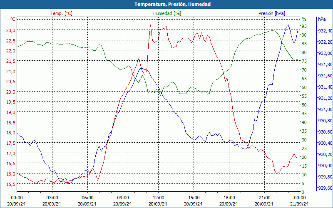333x208 pixels.
Task: Click the '17,5' temperature axis tick
Action: [11, 143]
